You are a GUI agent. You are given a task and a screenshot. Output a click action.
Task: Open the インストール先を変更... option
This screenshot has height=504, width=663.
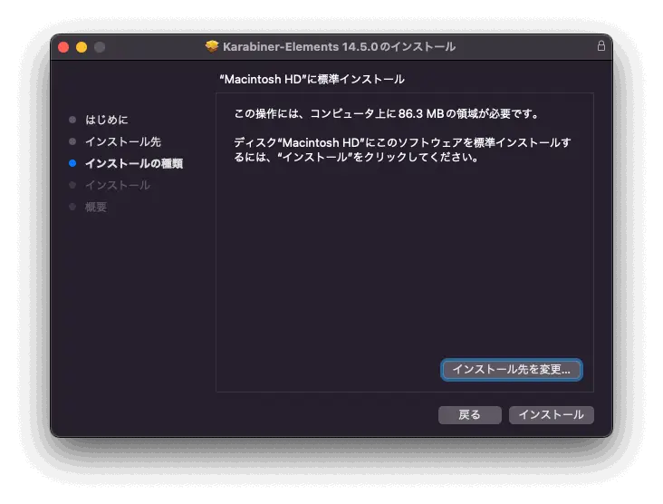click(x=511, y=370)
